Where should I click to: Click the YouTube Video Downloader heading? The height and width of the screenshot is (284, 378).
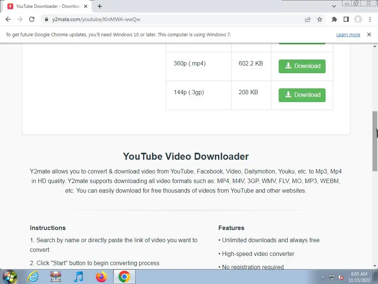tap(186, 156)
